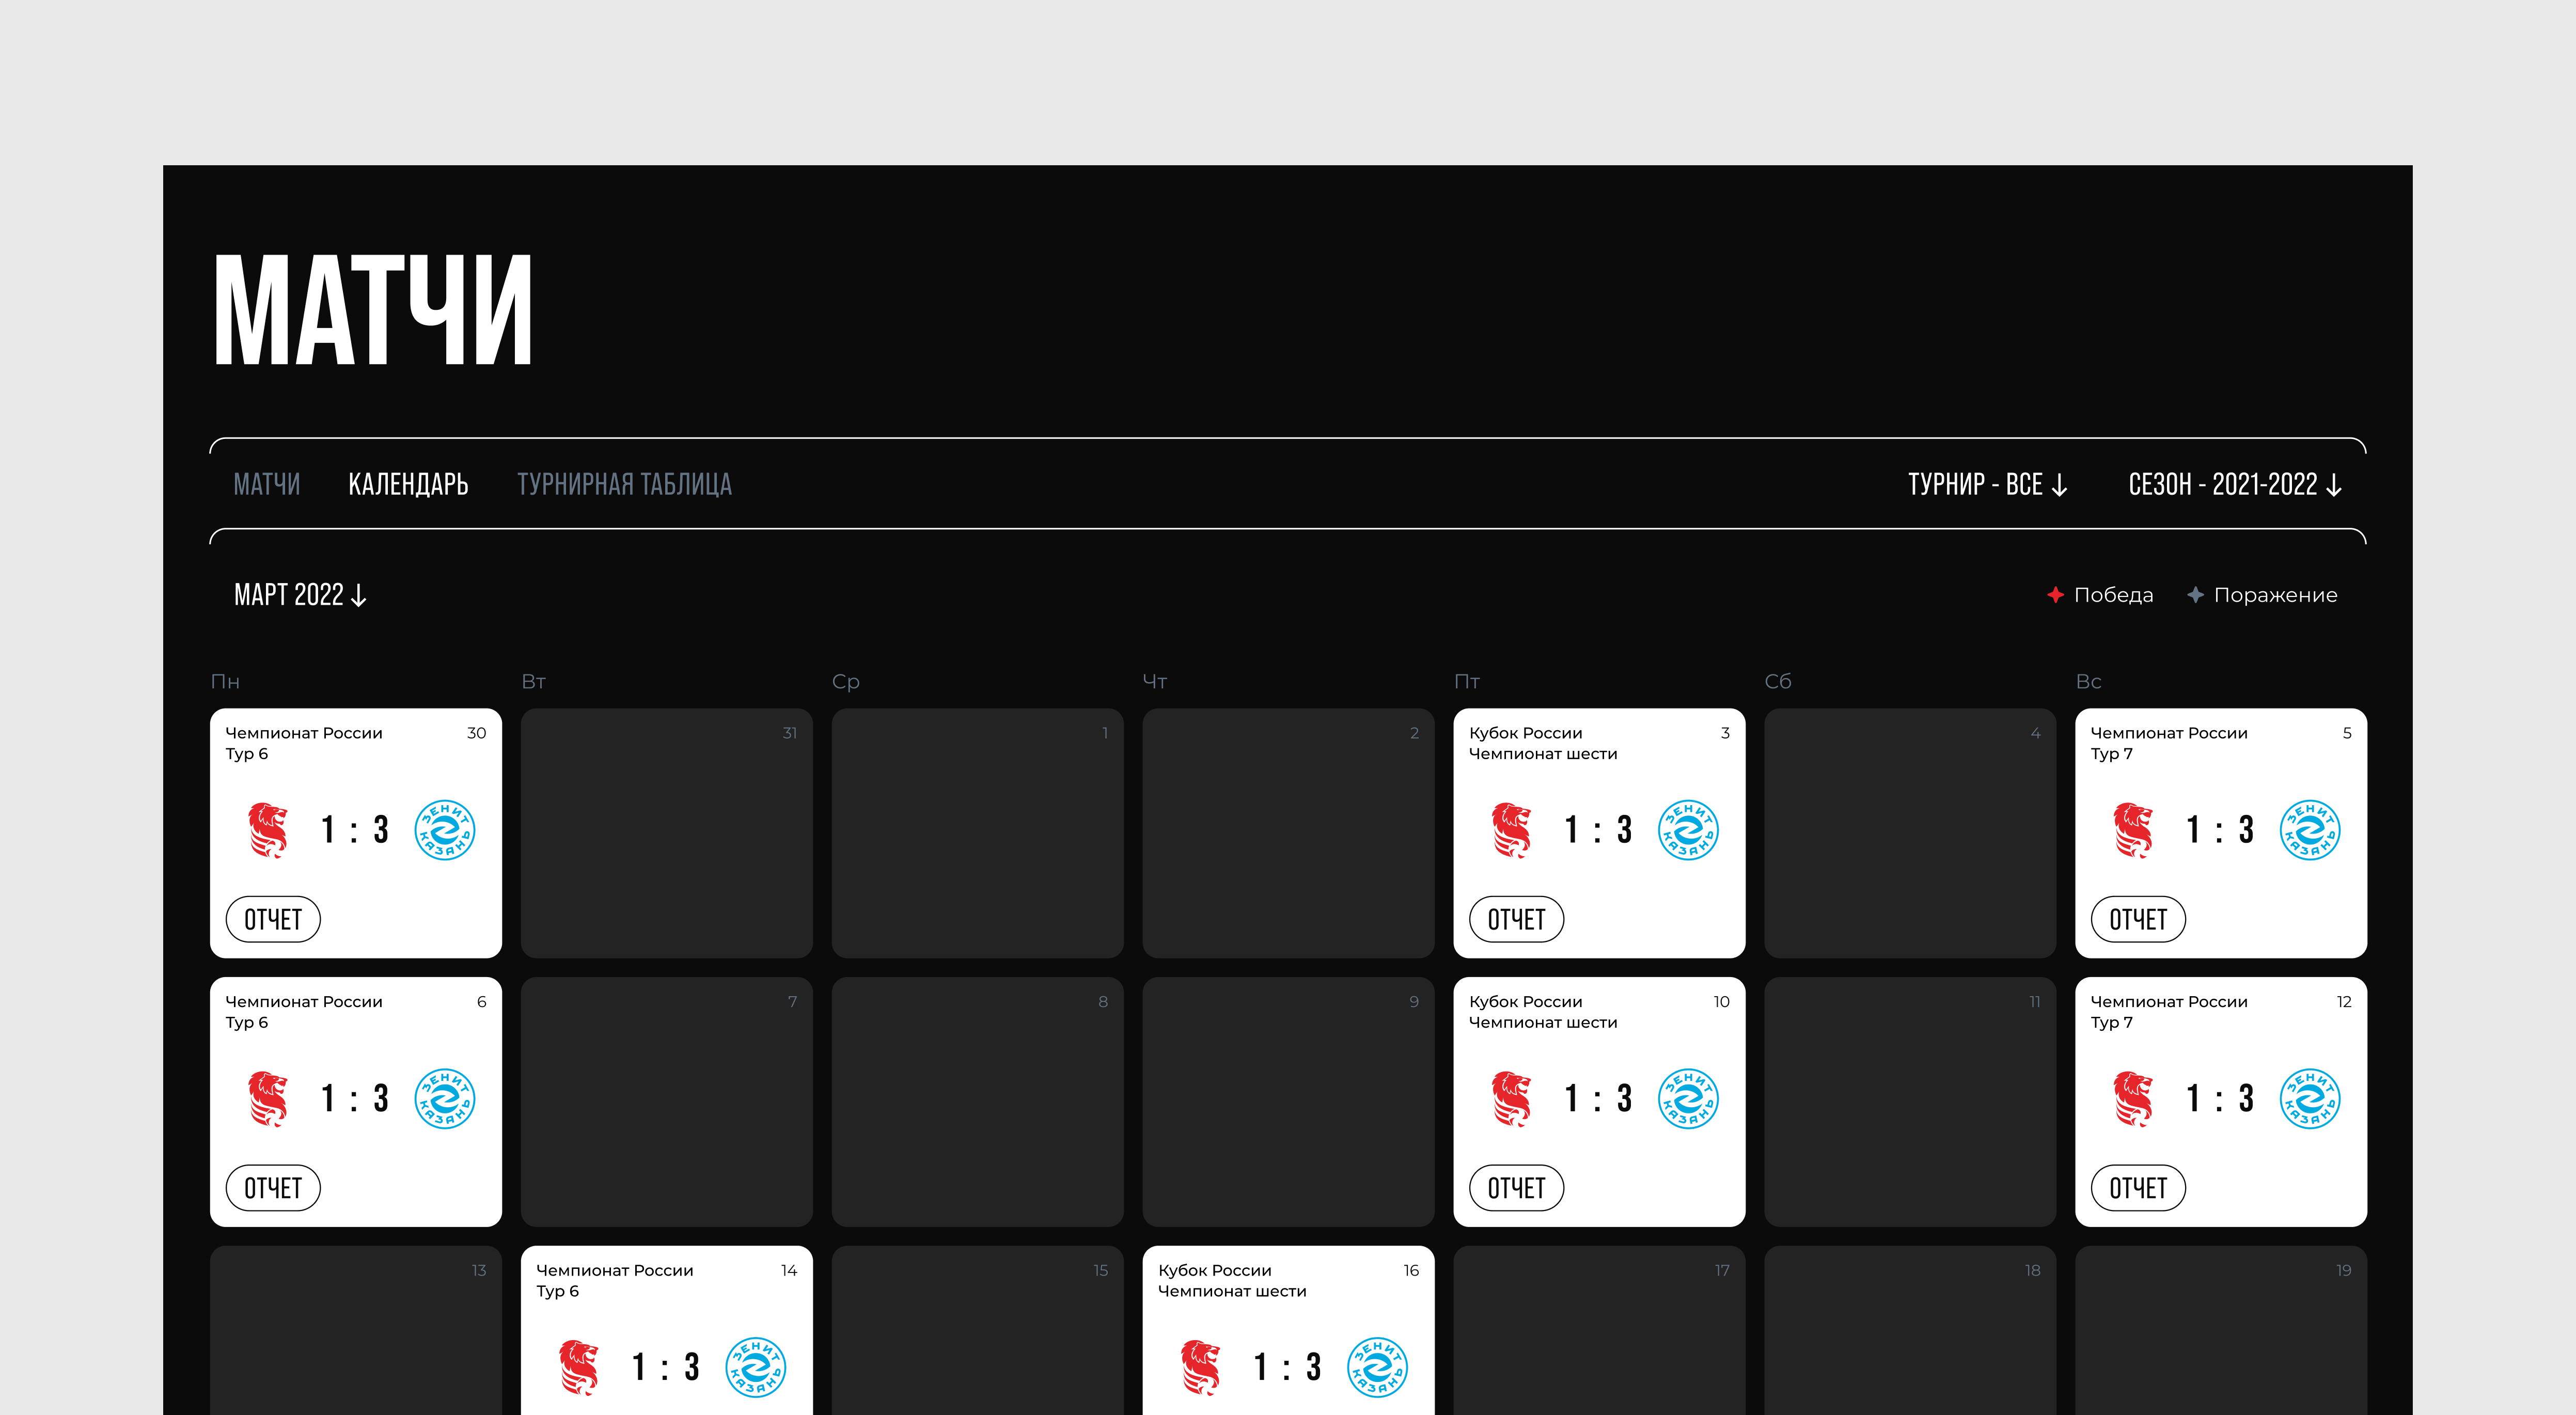Click red lion logo on day 12 card
This screenshot has width=2576, height=1415.
2133,1099
